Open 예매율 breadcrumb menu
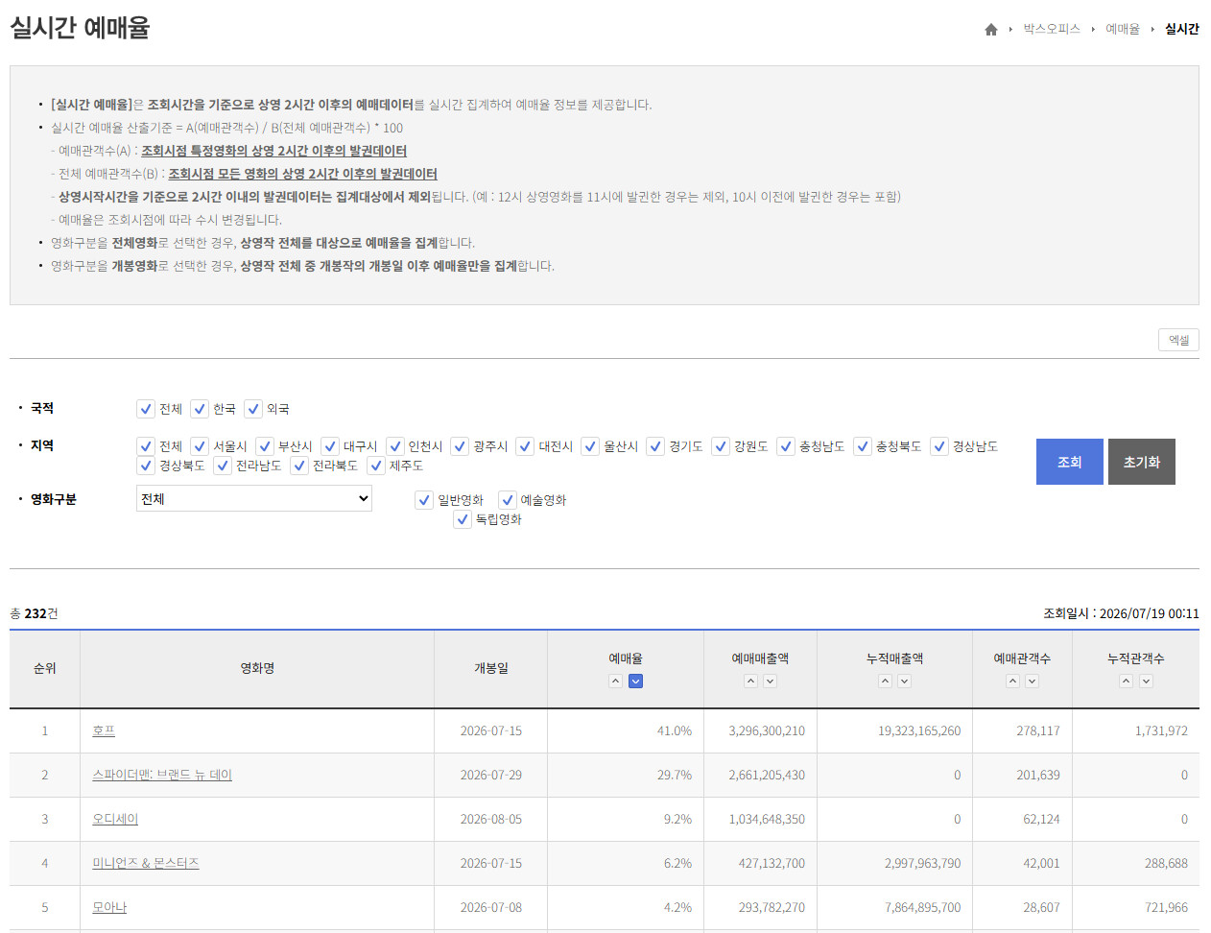This screenshot has width=1211, height=933. tap(1123, 29)
